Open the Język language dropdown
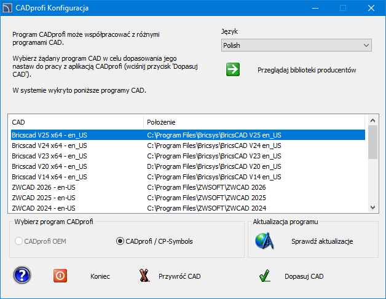Image resolution: width=386 pixels, height=299 pixels. click(x=296, y=45)
